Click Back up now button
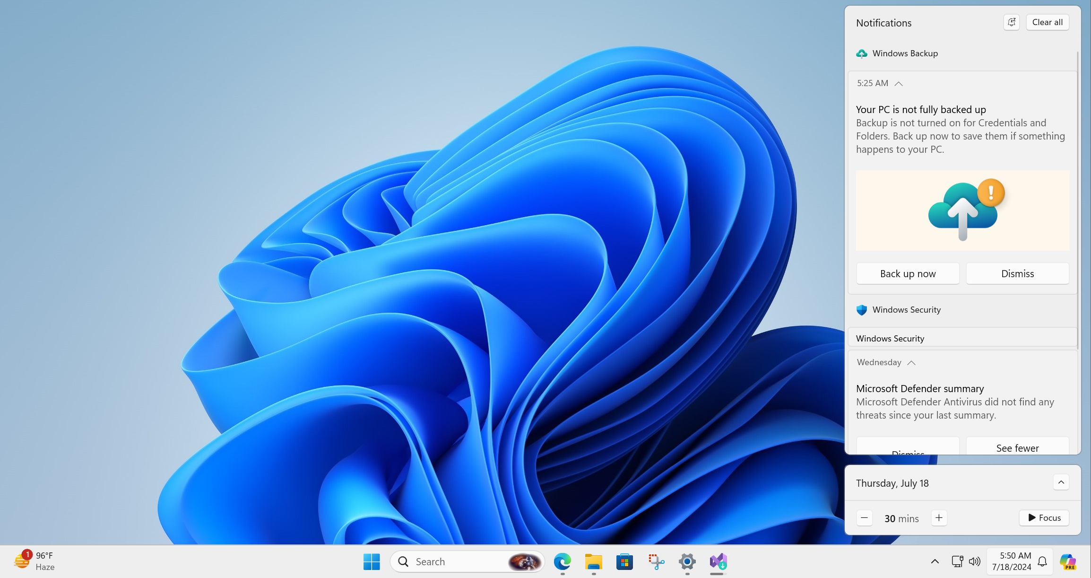This screenshot has width=1091, height=578. click(x=908, y=274)
